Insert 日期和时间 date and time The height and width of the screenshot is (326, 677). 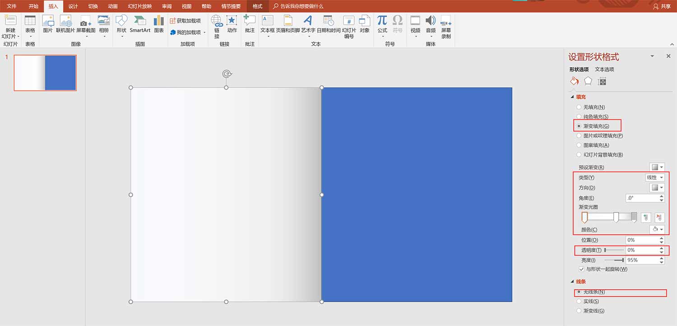tap(329, 20)
